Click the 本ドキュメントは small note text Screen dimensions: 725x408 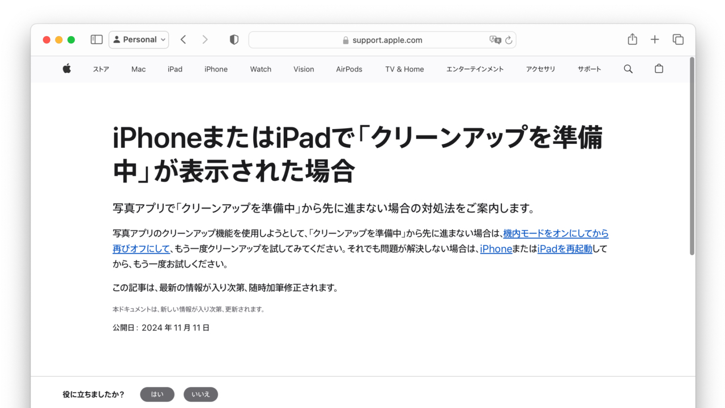click(189, 309)
